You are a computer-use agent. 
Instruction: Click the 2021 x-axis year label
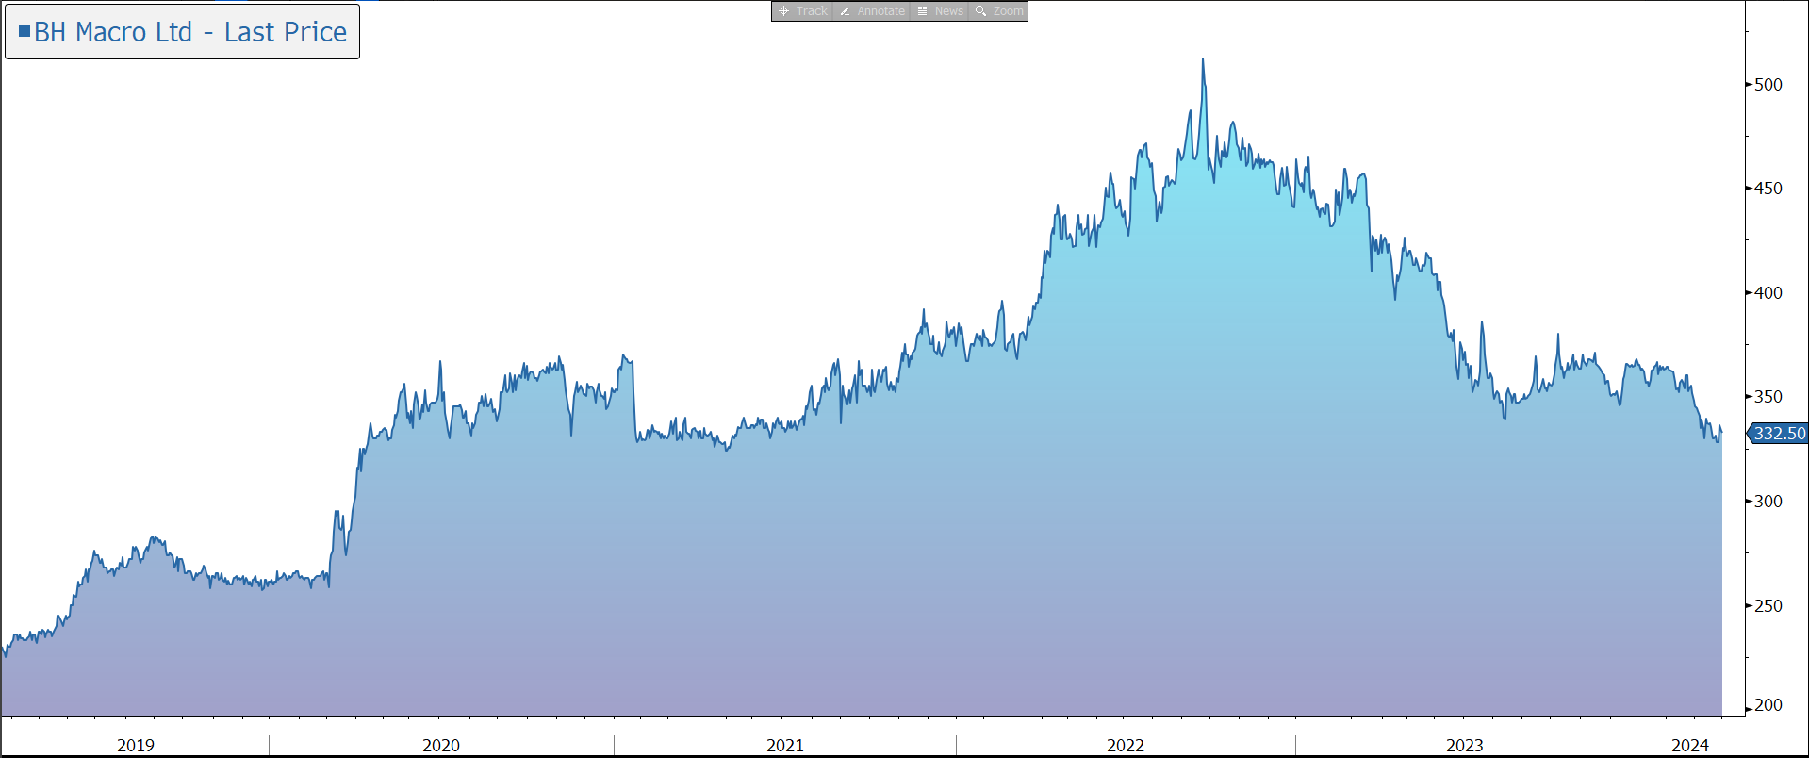[x=785, y=745]
